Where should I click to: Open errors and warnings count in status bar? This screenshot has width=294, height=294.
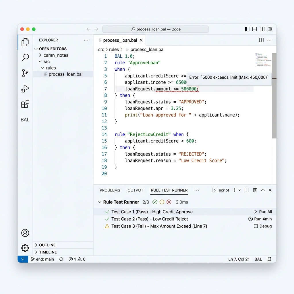point(77,259)
